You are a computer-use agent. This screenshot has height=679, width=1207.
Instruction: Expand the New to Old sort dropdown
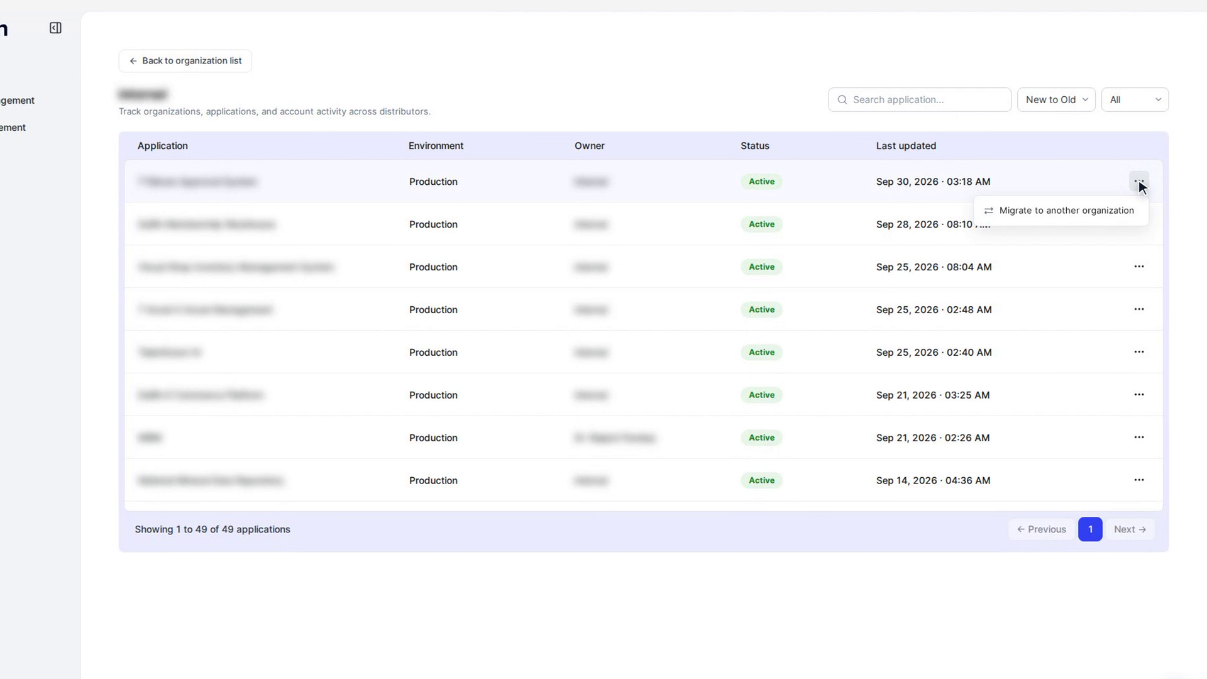[1056, 100]
